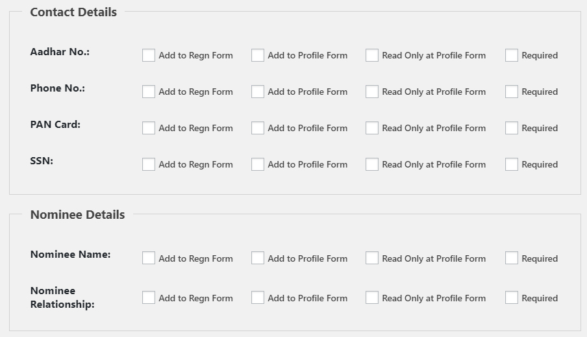
Task: Mark Nominee Name as Required
Action: click(512, 258)
